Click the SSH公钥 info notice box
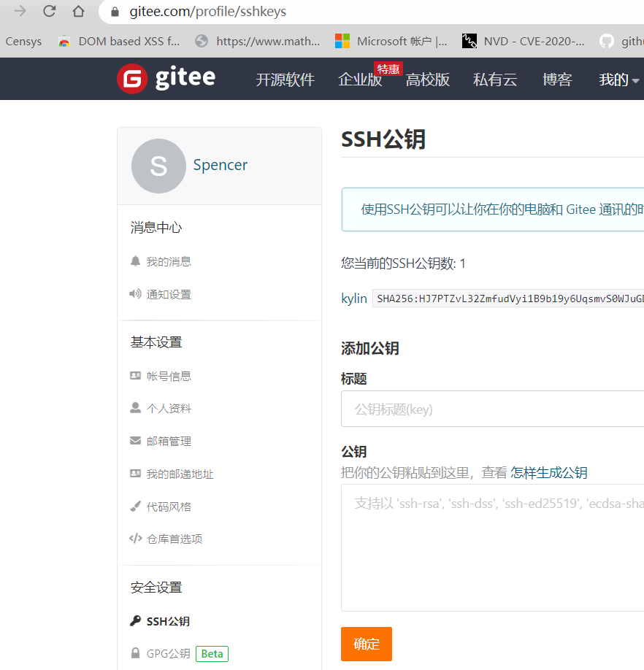 [x=492, y=209]
